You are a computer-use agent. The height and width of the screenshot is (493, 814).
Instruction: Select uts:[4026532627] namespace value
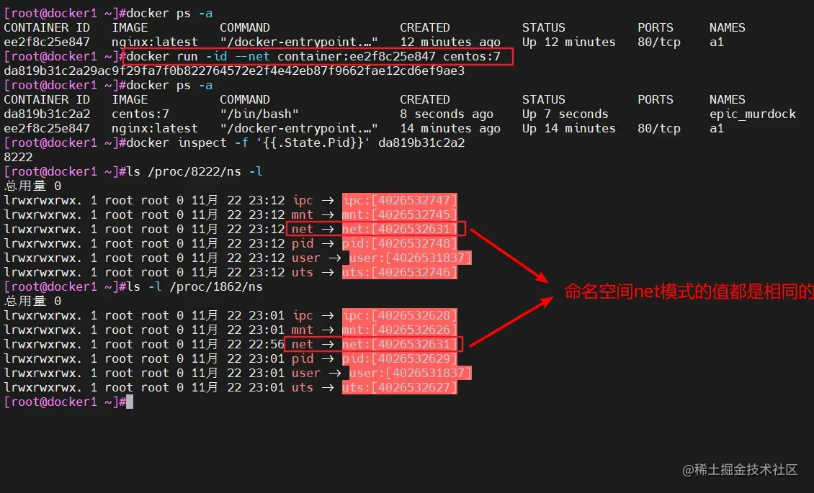(x=399, y=387)
